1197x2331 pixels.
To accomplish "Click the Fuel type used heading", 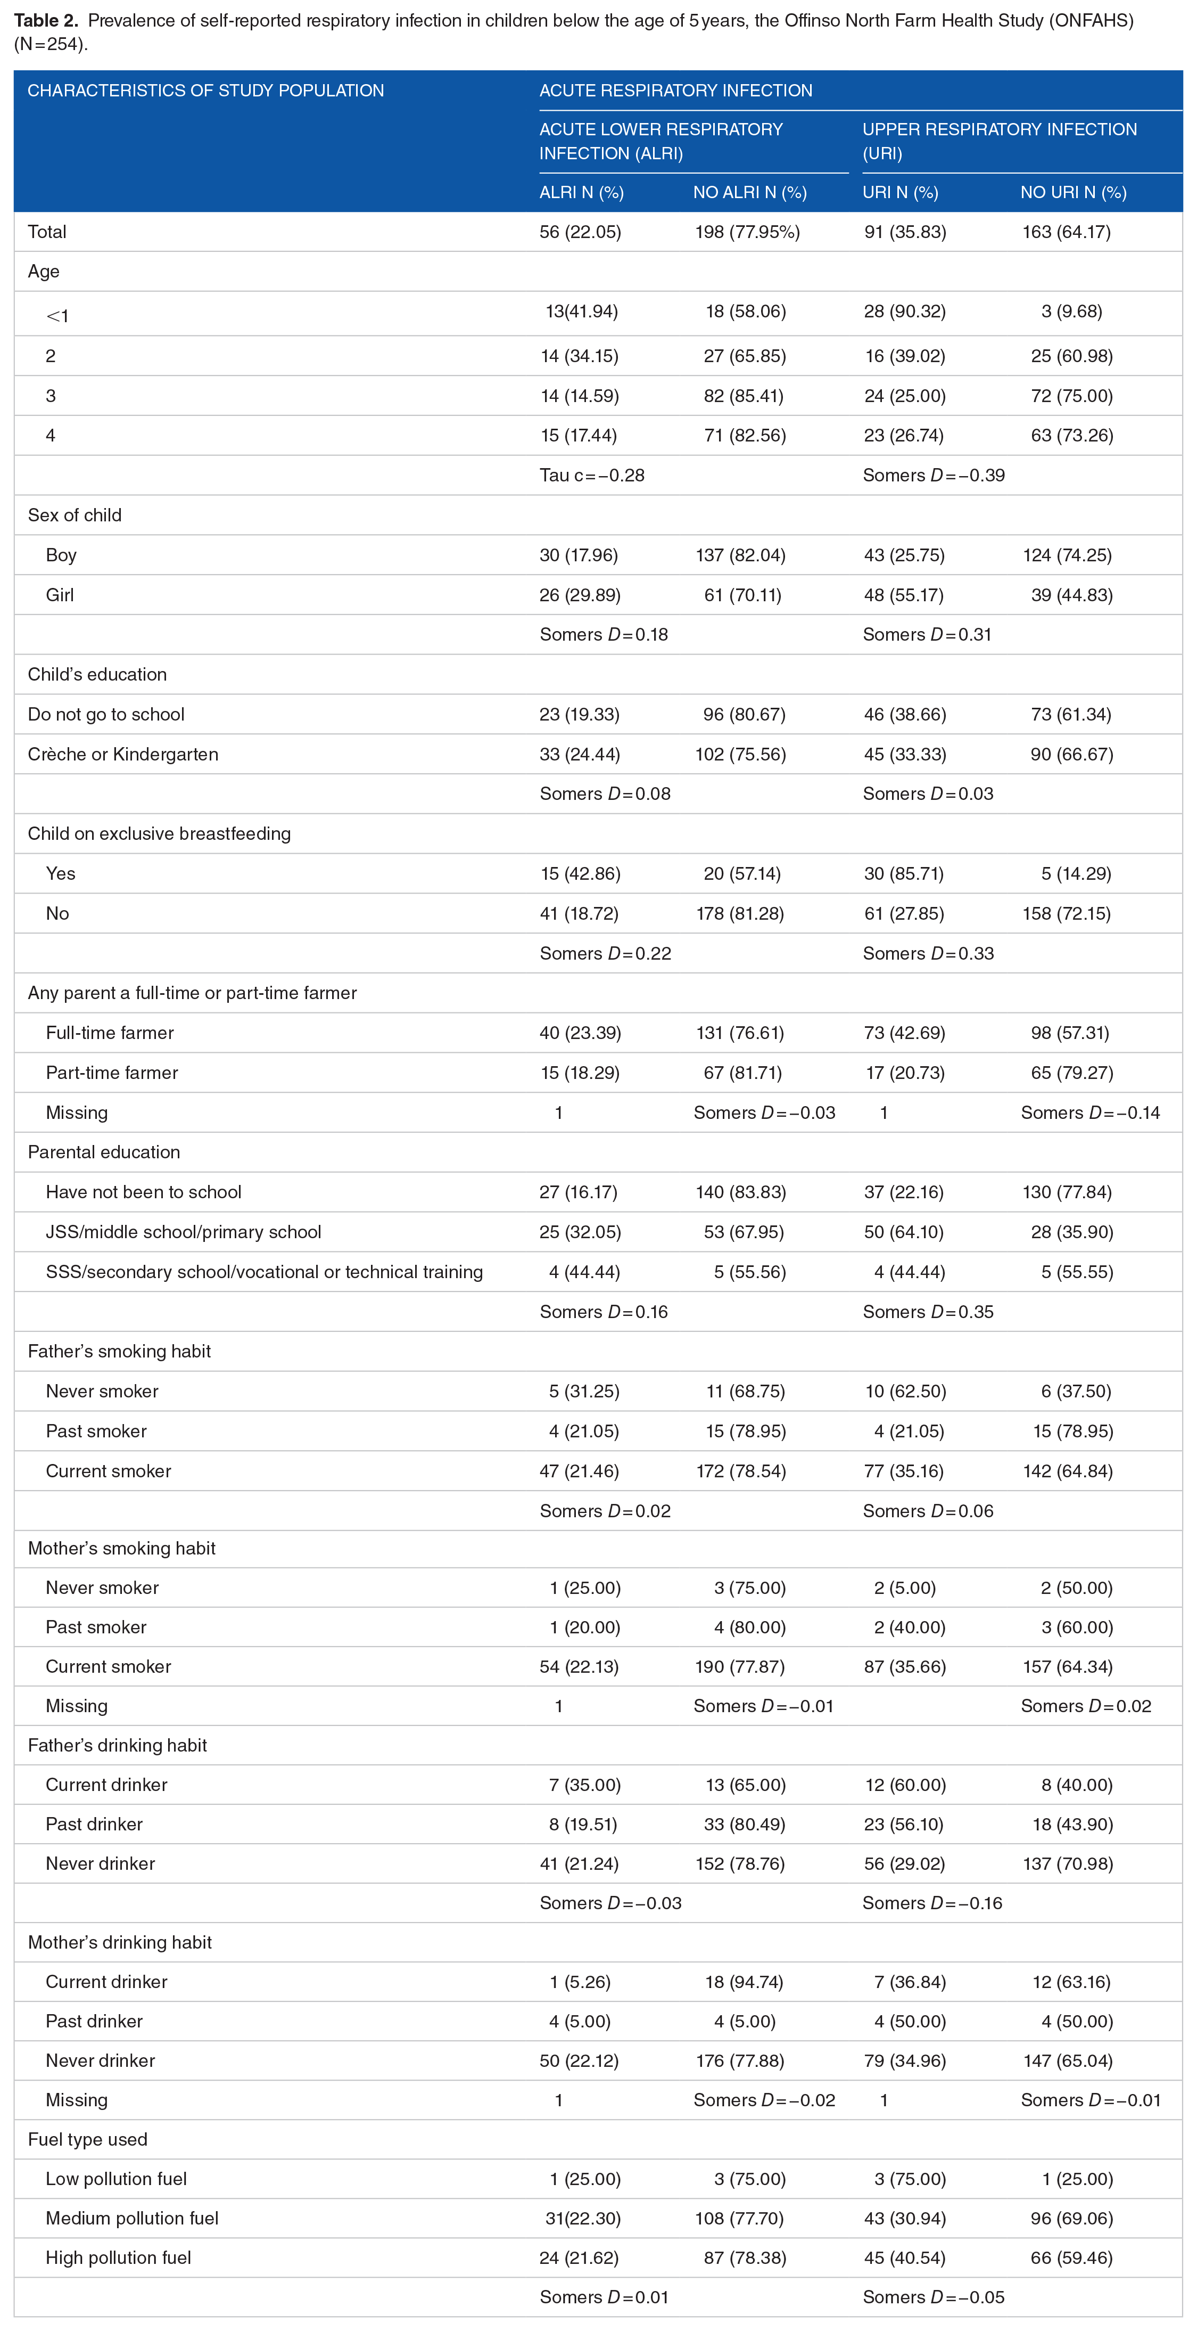I will pyautogui.click(x=88, y=2139).
